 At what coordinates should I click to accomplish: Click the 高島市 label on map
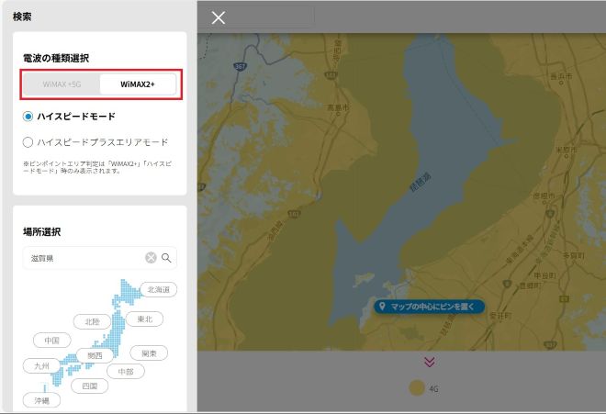[x=338, y=107]
